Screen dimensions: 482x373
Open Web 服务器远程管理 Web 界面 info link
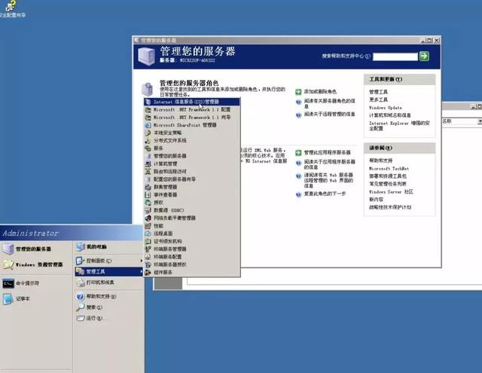point(328,180)
